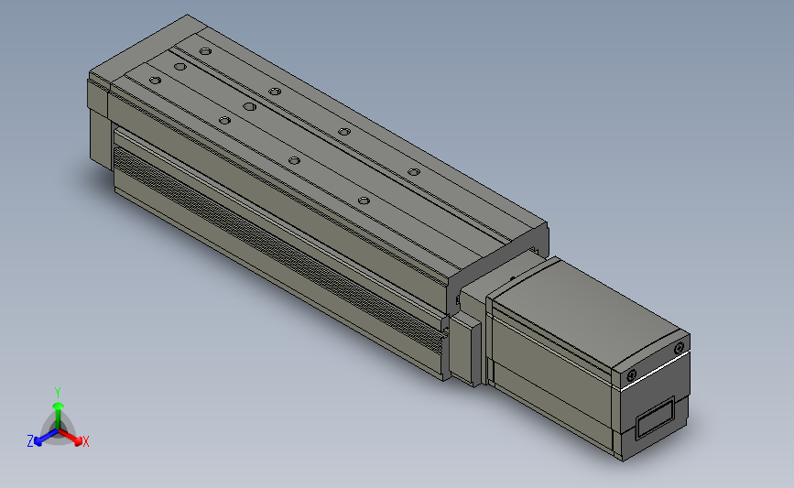Image resolution: width=794 pixels, height=488 pixels.
Task: Select the right cross-head screw on the motor end cap
Action: tap(680, 347)
